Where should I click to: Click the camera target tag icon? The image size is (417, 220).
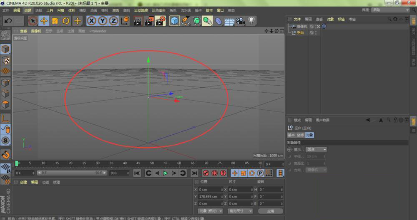[324, 26]
